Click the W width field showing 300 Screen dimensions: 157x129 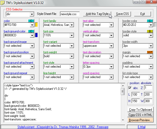click(148, 101)
